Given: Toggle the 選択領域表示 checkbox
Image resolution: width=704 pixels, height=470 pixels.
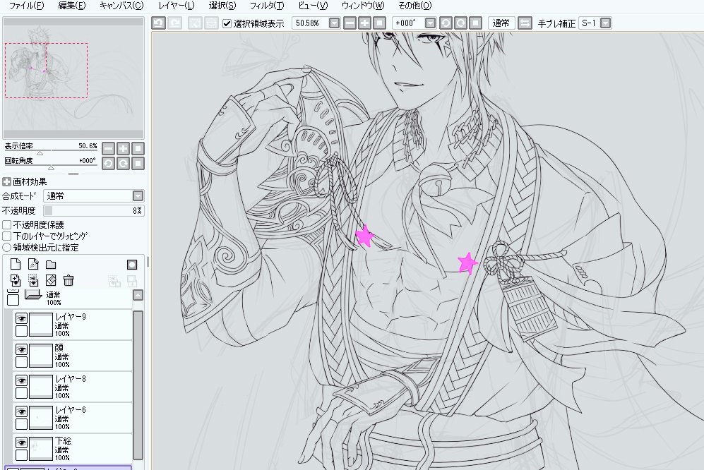Looking at the screenshot, I should (x=227, y=23).
